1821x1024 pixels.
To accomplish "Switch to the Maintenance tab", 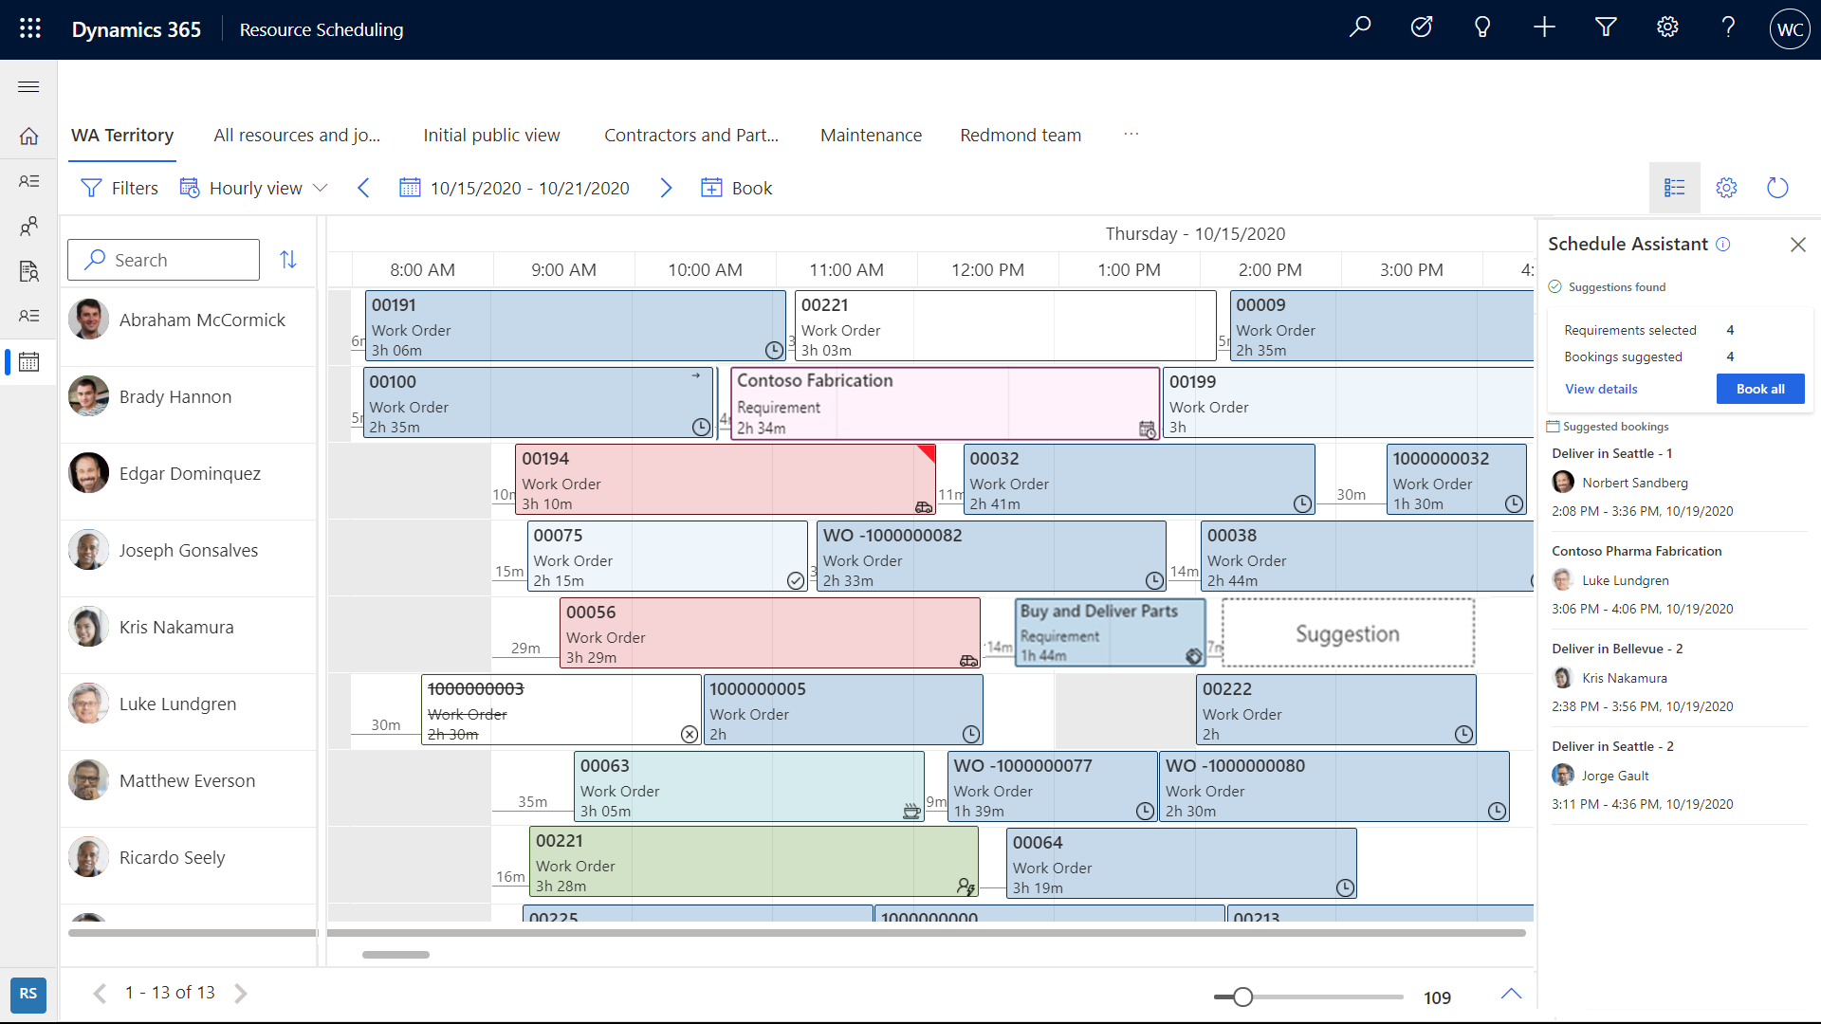I will [871, 135].
